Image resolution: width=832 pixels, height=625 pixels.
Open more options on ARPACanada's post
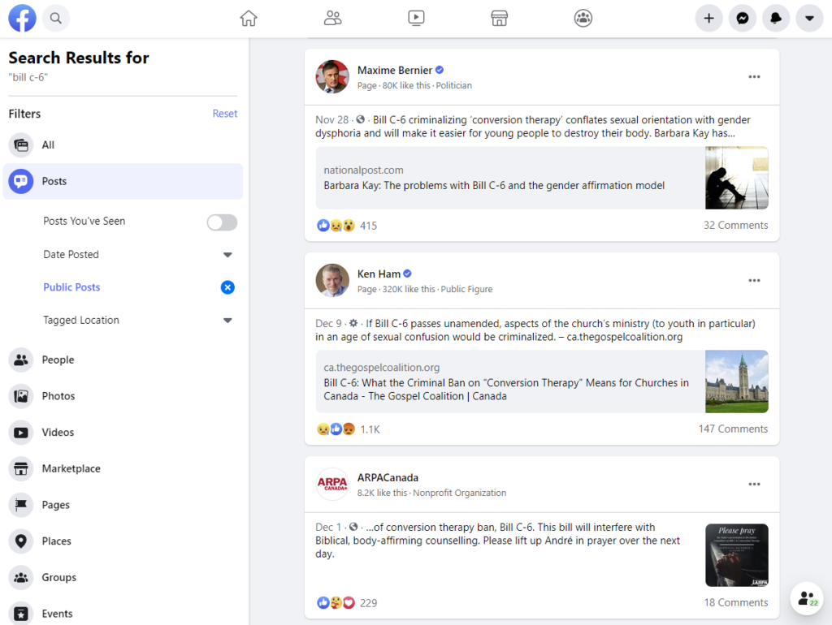[x=754, y=484]
